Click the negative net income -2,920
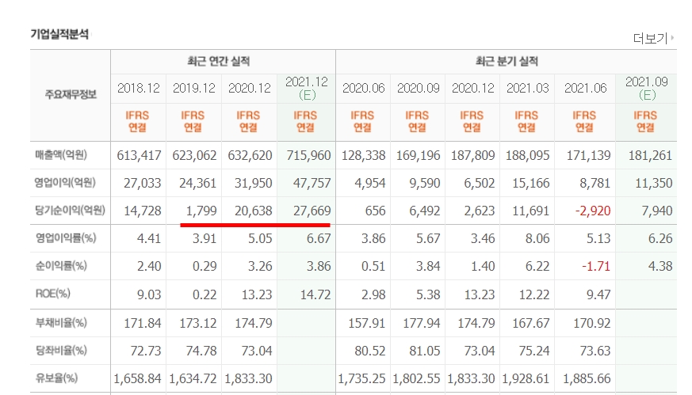692x395 pixels. click(x=593, y=211)
